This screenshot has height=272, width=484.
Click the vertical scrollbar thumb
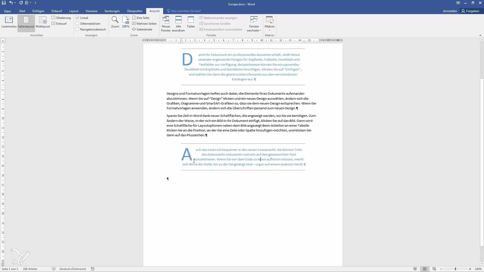pyautogui.click(x=482, y=162)
